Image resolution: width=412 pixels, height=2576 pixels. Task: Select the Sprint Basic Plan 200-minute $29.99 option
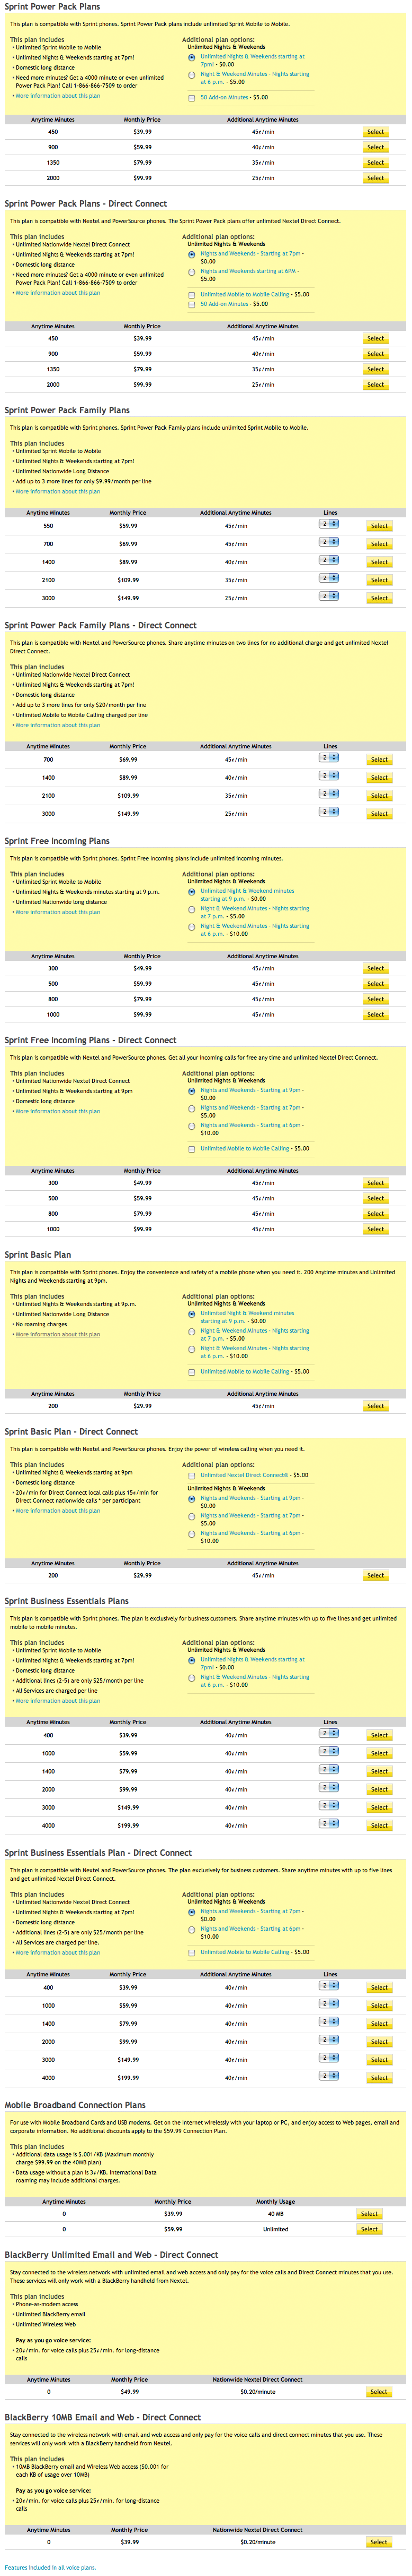point(375,1406)
